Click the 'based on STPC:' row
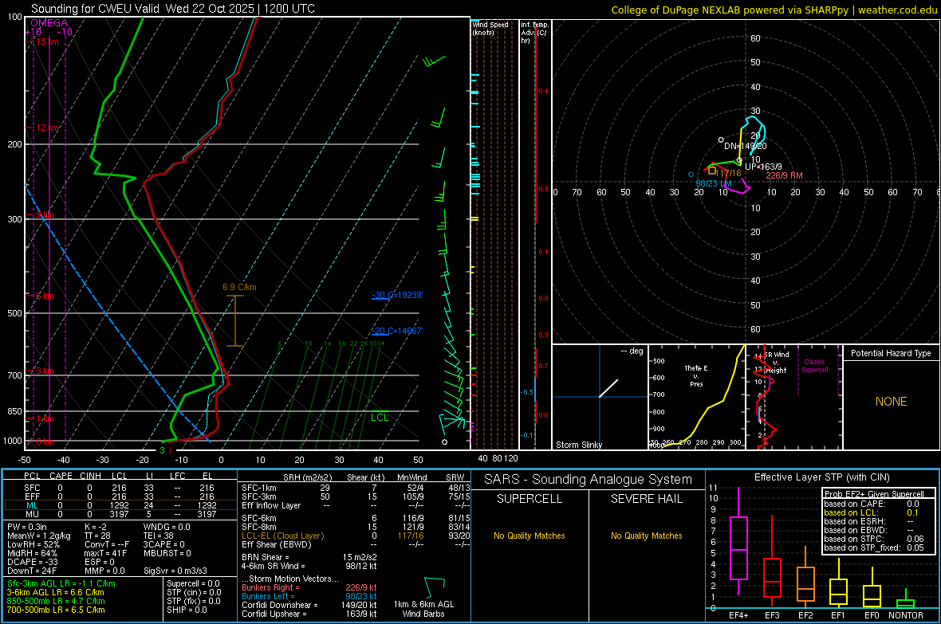The image size is (941, 624). coord(874,539)
